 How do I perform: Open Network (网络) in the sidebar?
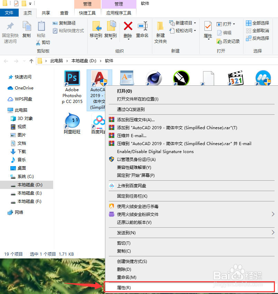pos(16,212)
